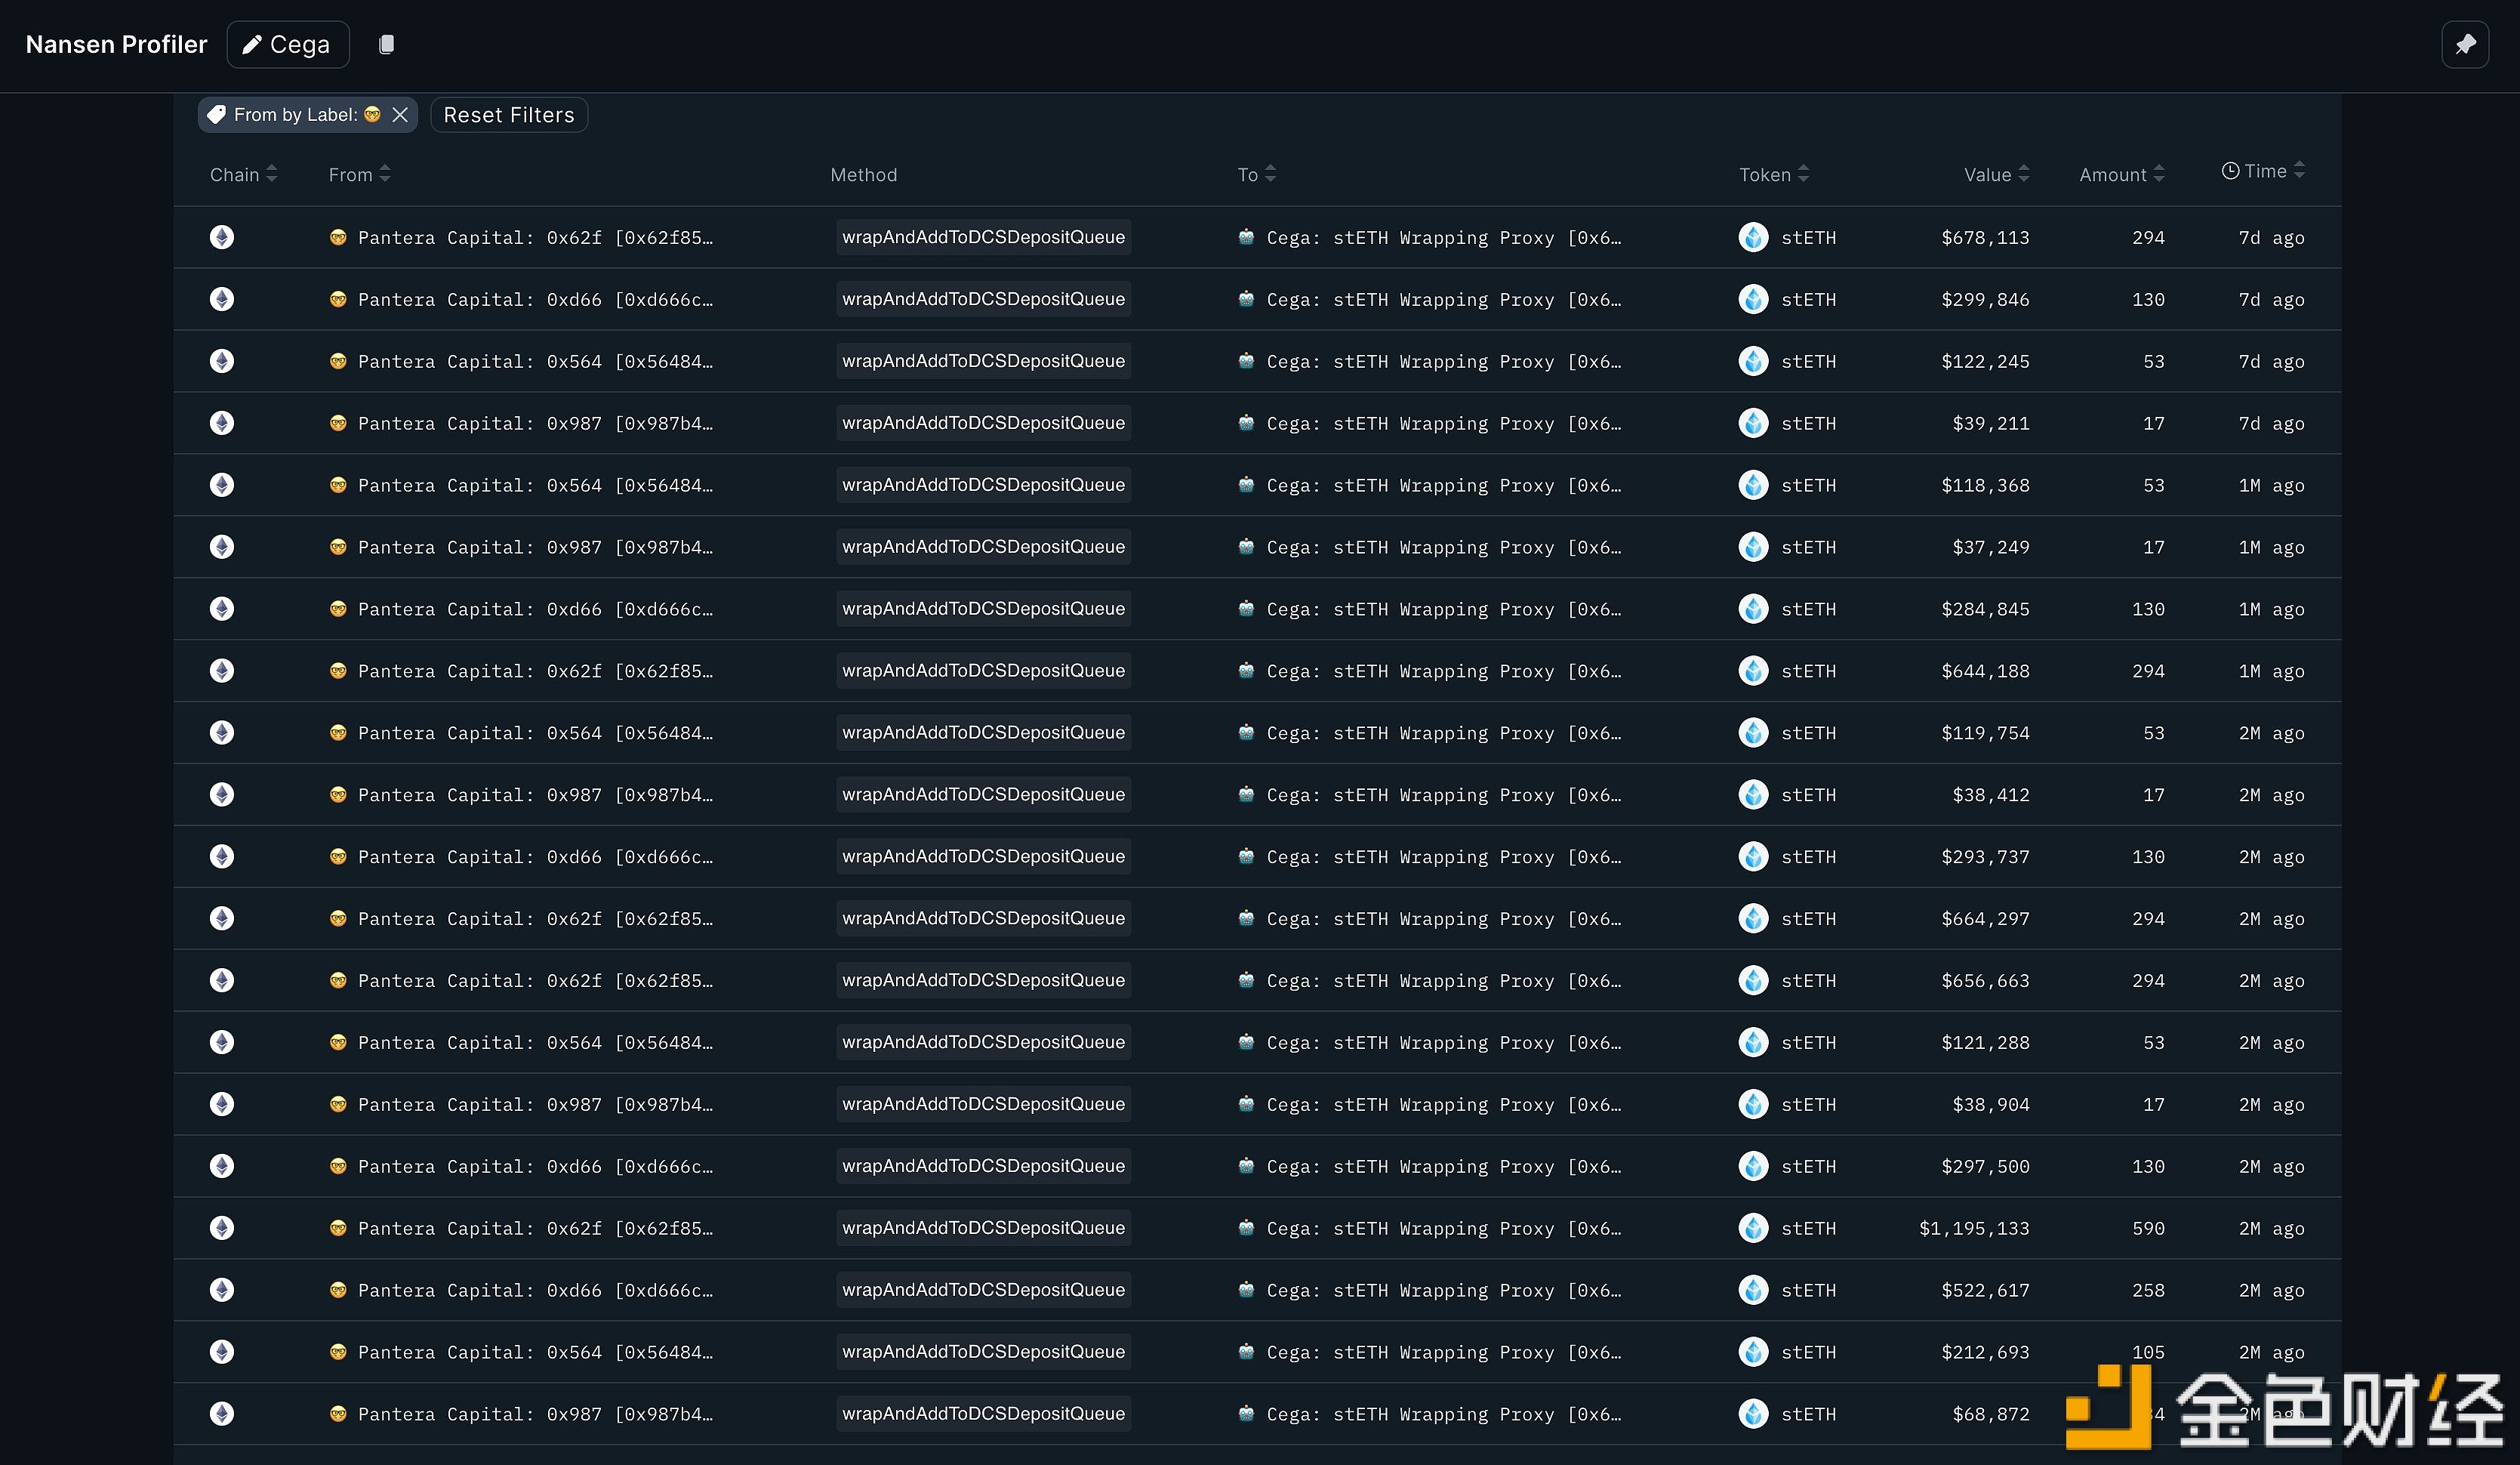This screenshot has height=1465, width=2520.
Task: Click stETH token label in $119,754 row
Action: click(1808, 734)
